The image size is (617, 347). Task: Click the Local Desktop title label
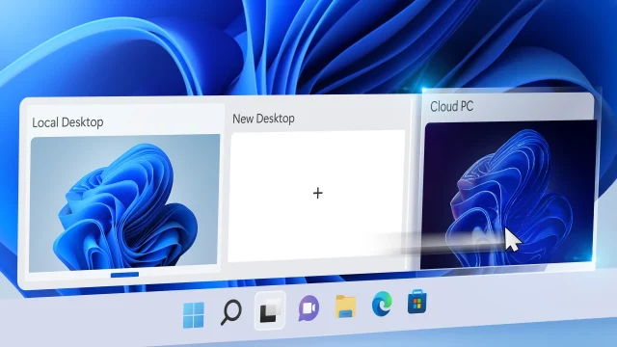click(67, 122)
